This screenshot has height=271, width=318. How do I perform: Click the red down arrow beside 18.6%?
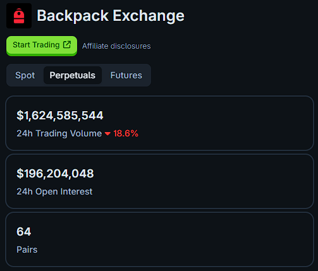pyautogui.click(x=107, y=133)
